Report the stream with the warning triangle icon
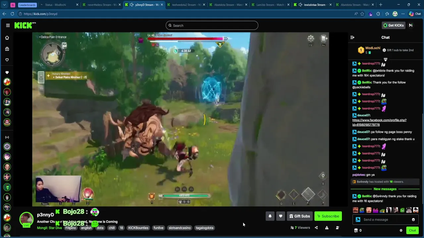 327,228
